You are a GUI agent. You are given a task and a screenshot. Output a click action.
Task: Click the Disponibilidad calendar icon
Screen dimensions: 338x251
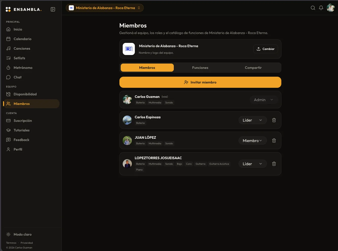[8, 94]
